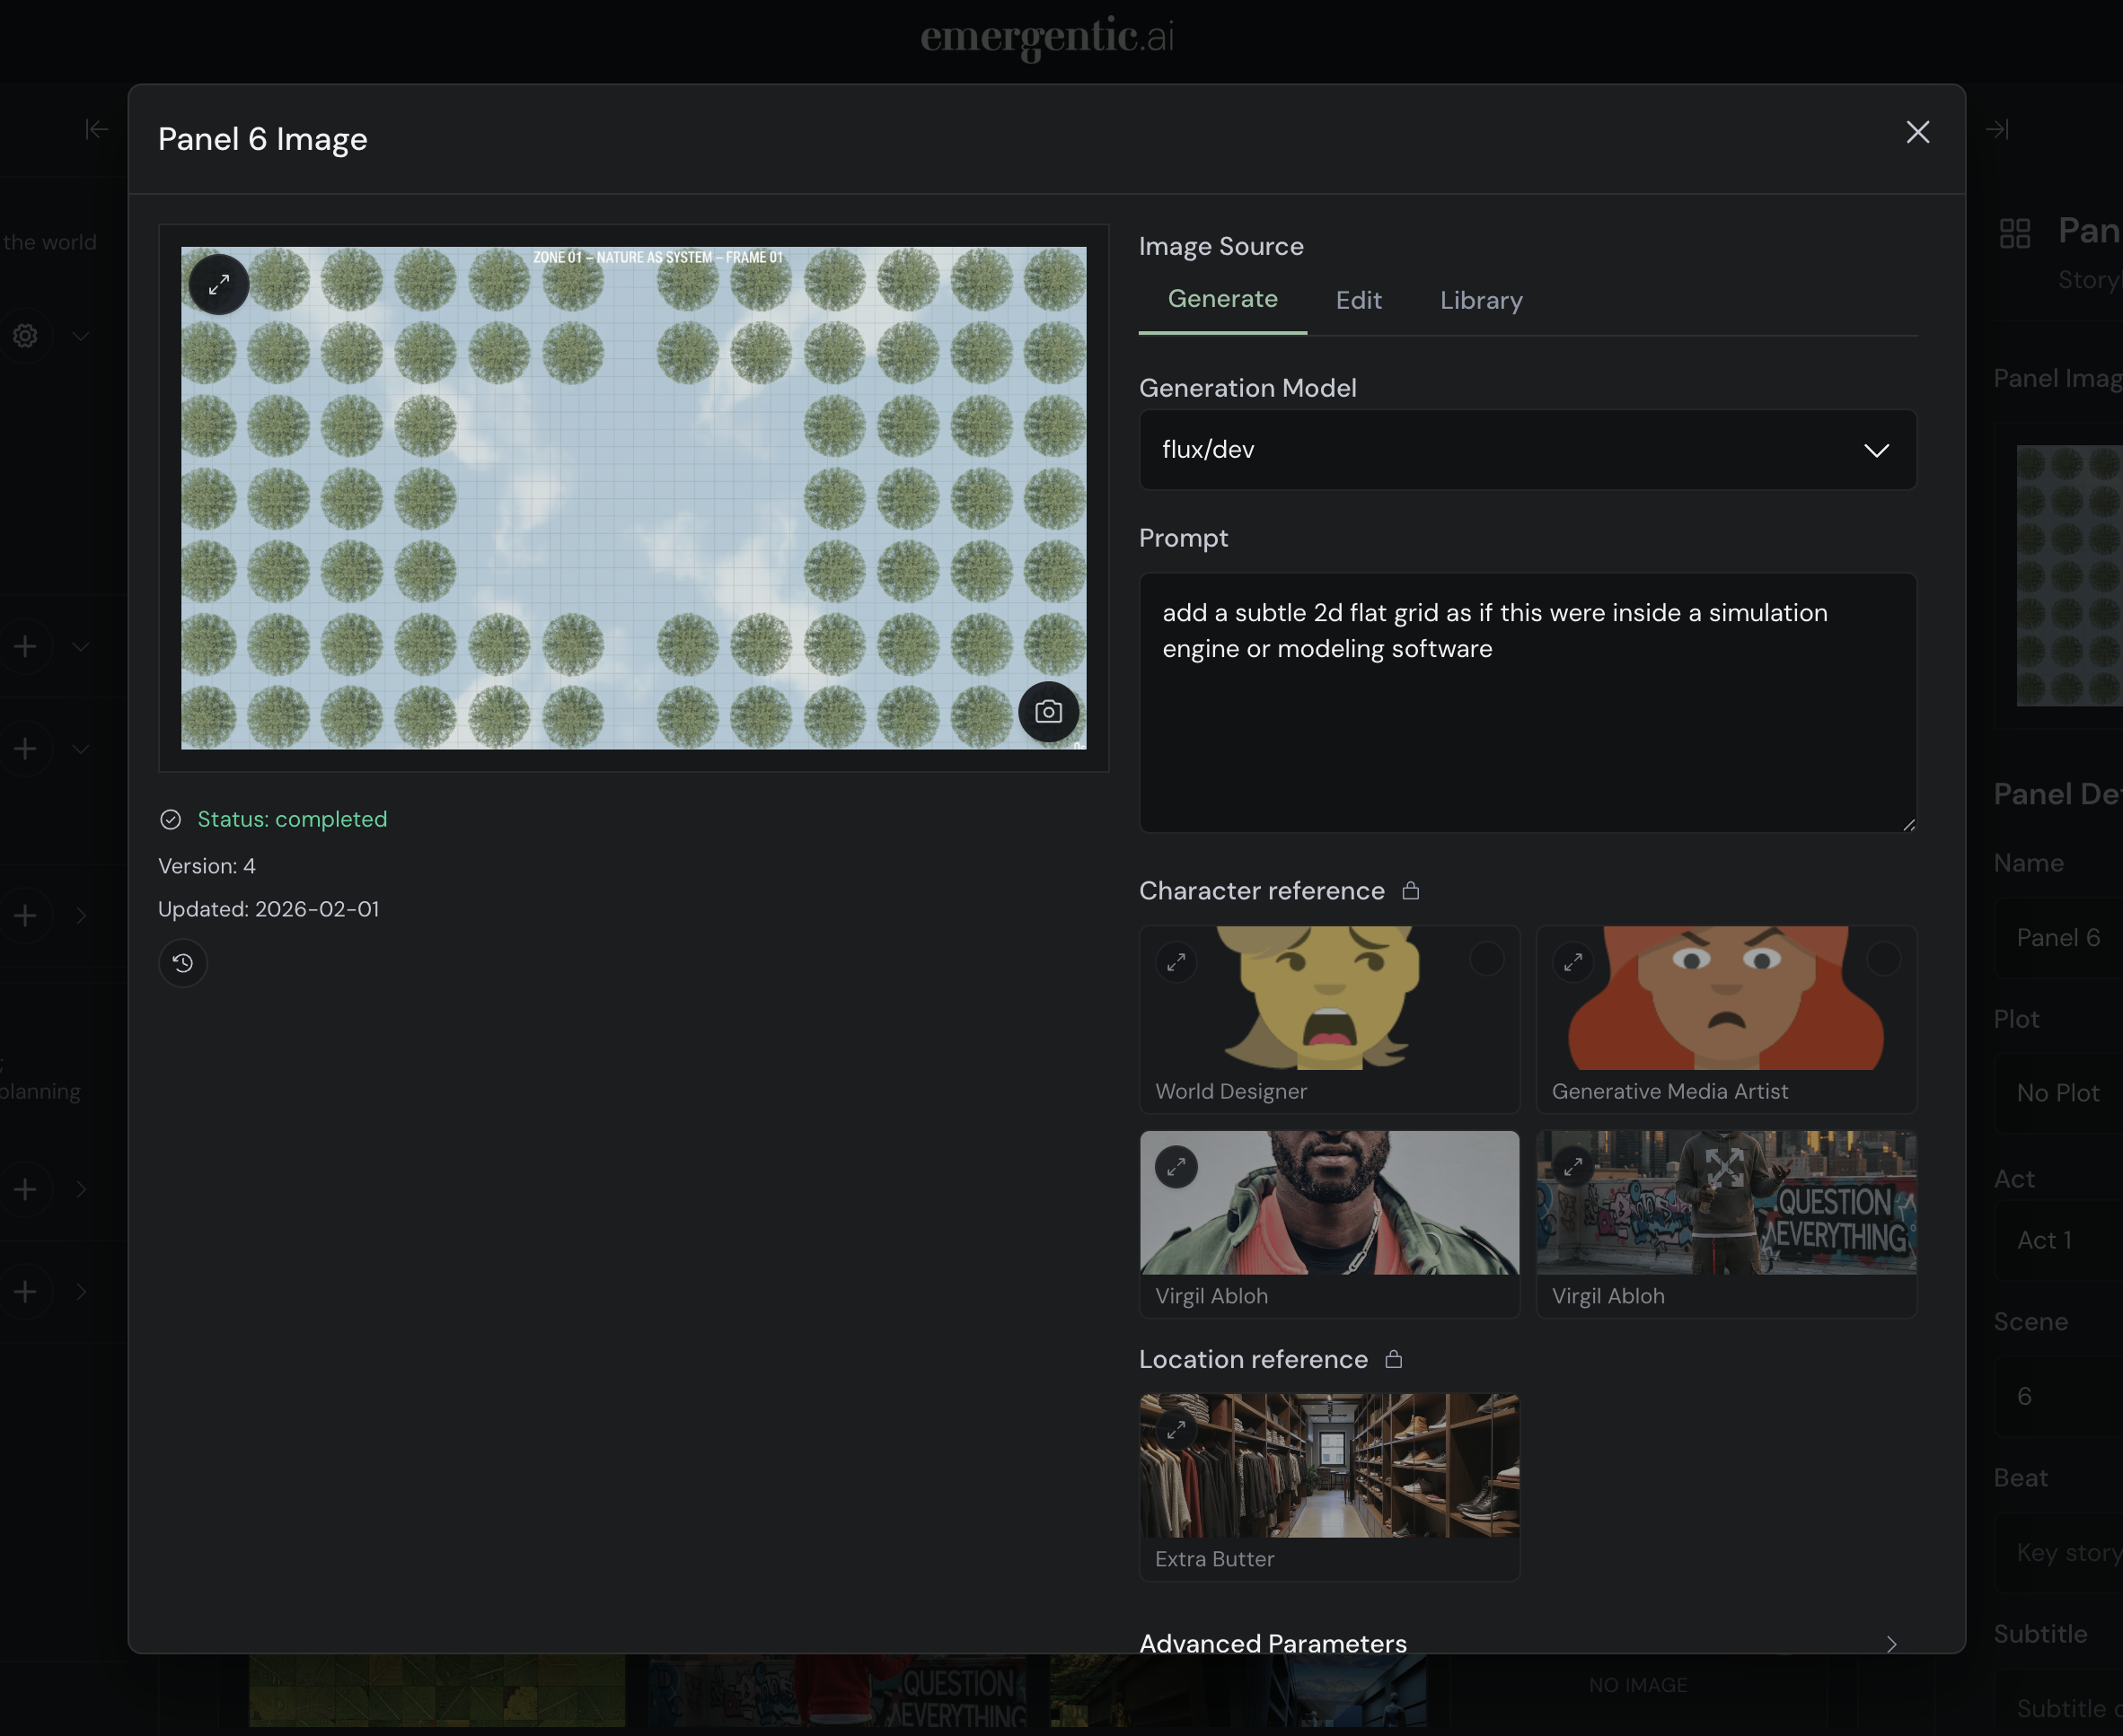Click inside the Prompt text area
The height and width of the screenshot is (1736, 2123).
click(x=1527, y=720)
